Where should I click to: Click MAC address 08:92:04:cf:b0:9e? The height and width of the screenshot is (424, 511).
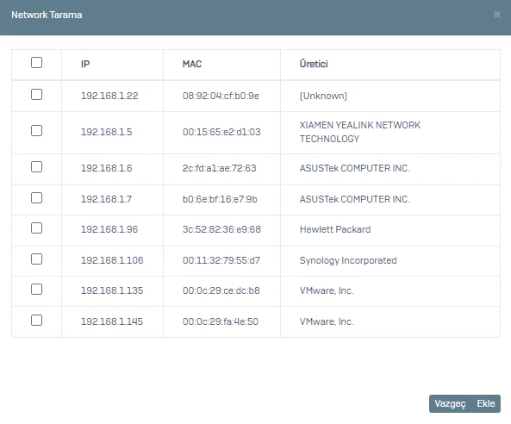(221, 96)
